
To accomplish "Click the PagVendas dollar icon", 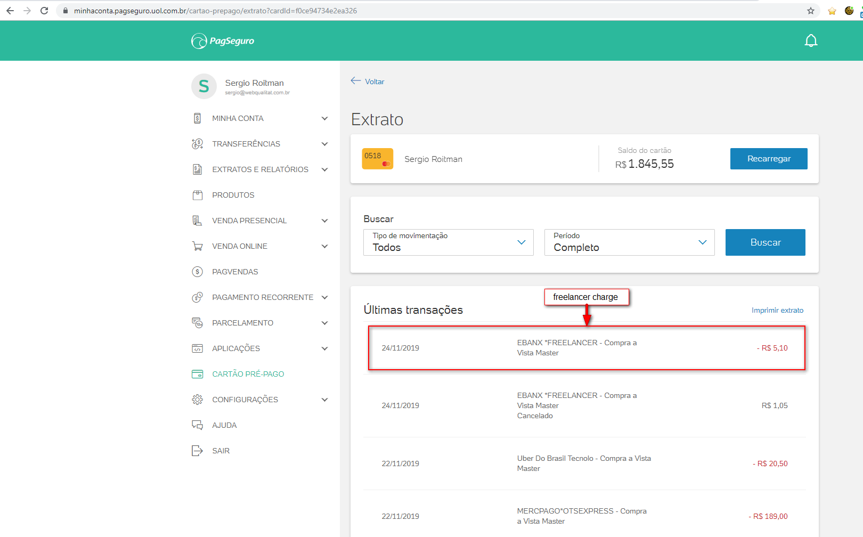I will (198, 272).
